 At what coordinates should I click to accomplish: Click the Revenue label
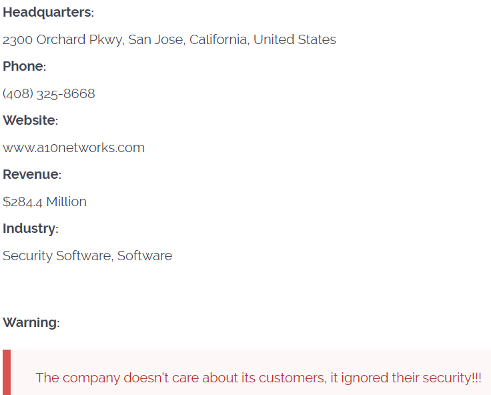(31, 175)
